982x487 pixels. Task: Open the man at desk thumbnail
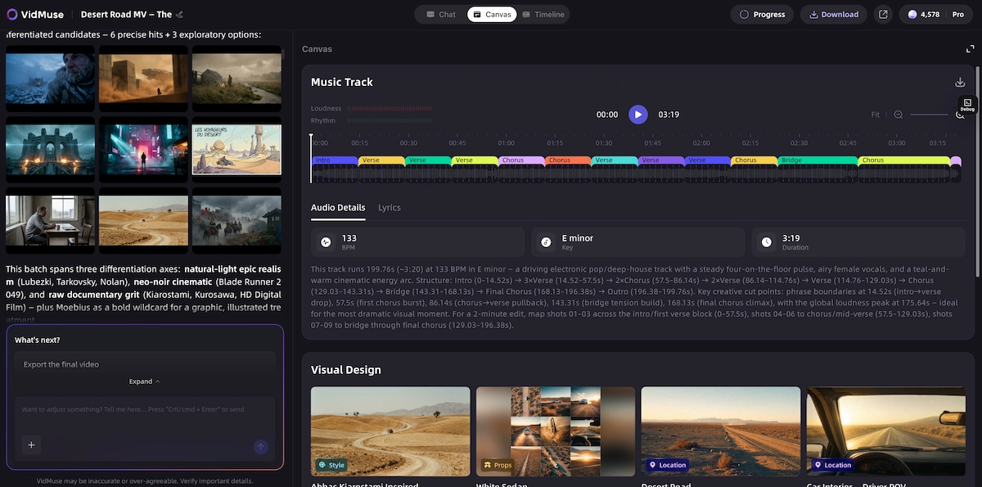tap(51, 221)
